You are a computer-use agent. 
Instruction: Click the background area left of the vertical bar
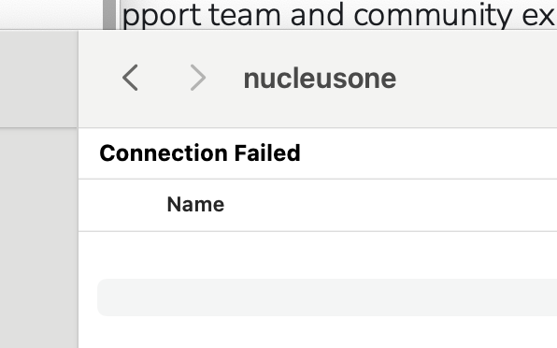(x=51, y=14)
